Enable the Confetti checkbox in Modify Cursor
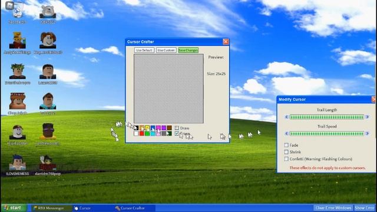Viewport: 377px width, 212px height. 286,159
